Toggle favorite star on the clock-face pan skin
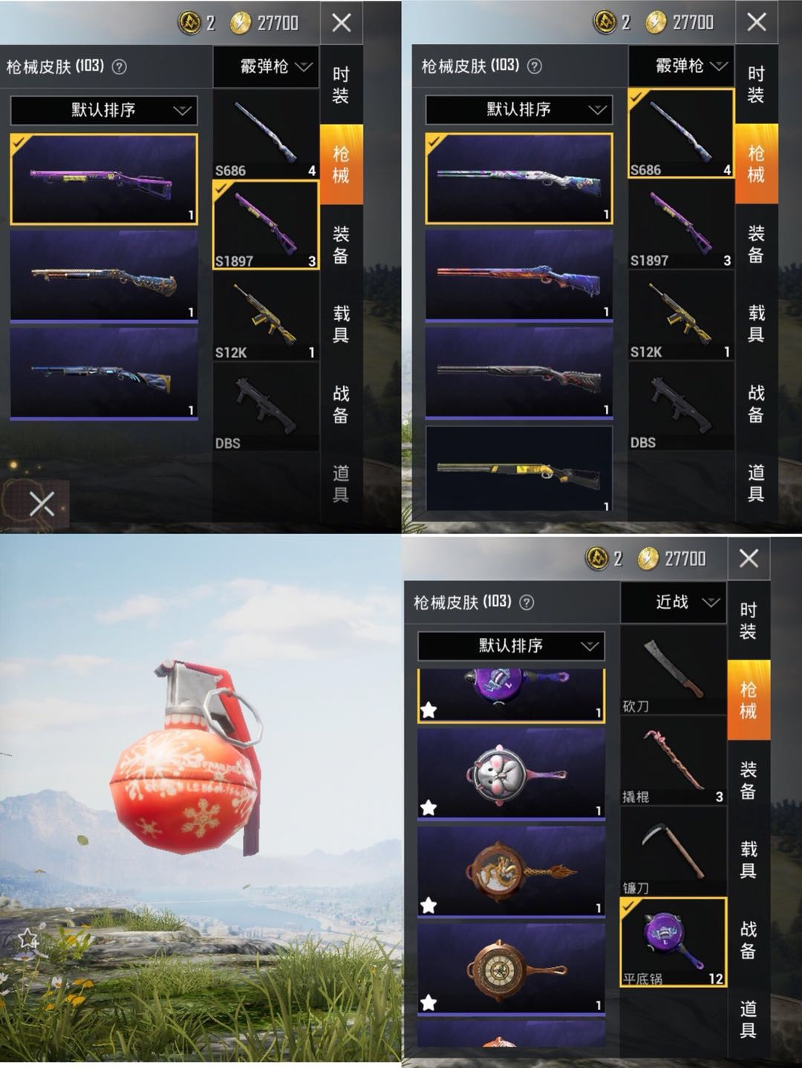Viewport: 802px width, 1068px height. tap(428, 1003)
